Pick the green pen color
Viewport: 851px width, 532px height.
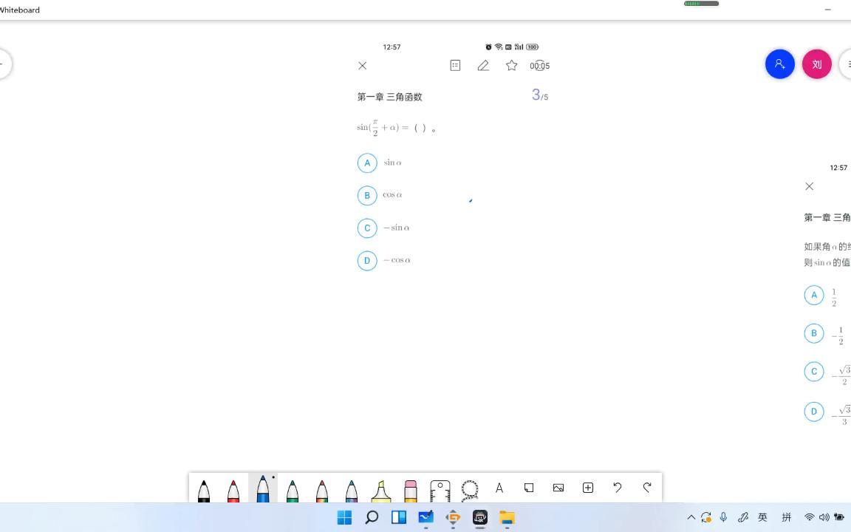click(x=293, y=489)
